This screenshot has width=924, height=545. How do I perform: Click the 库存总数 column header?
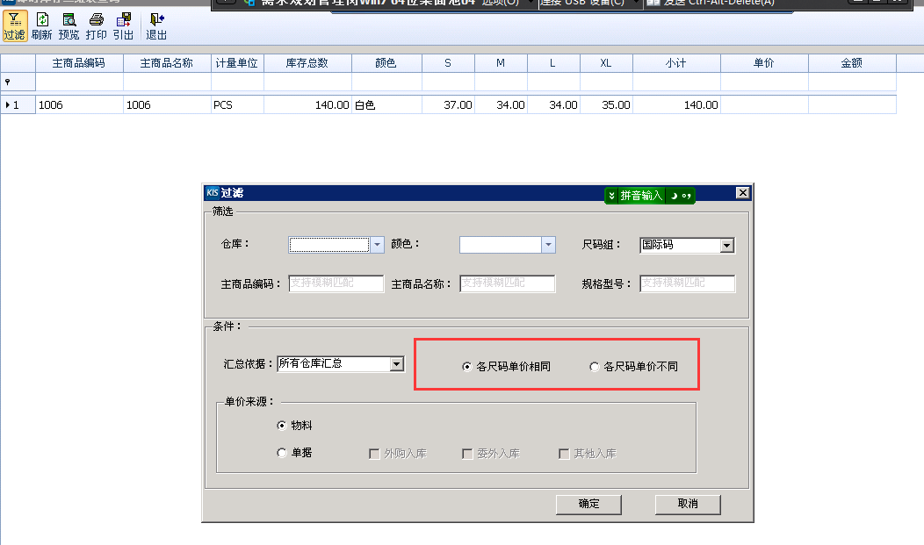[307, 63]
